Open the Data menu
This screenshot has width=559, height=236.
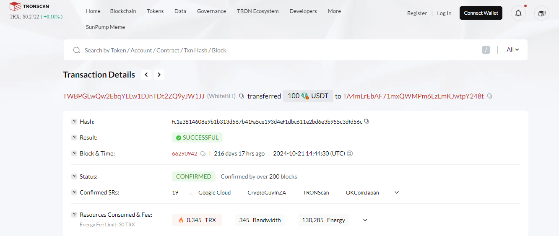point(180,11)
